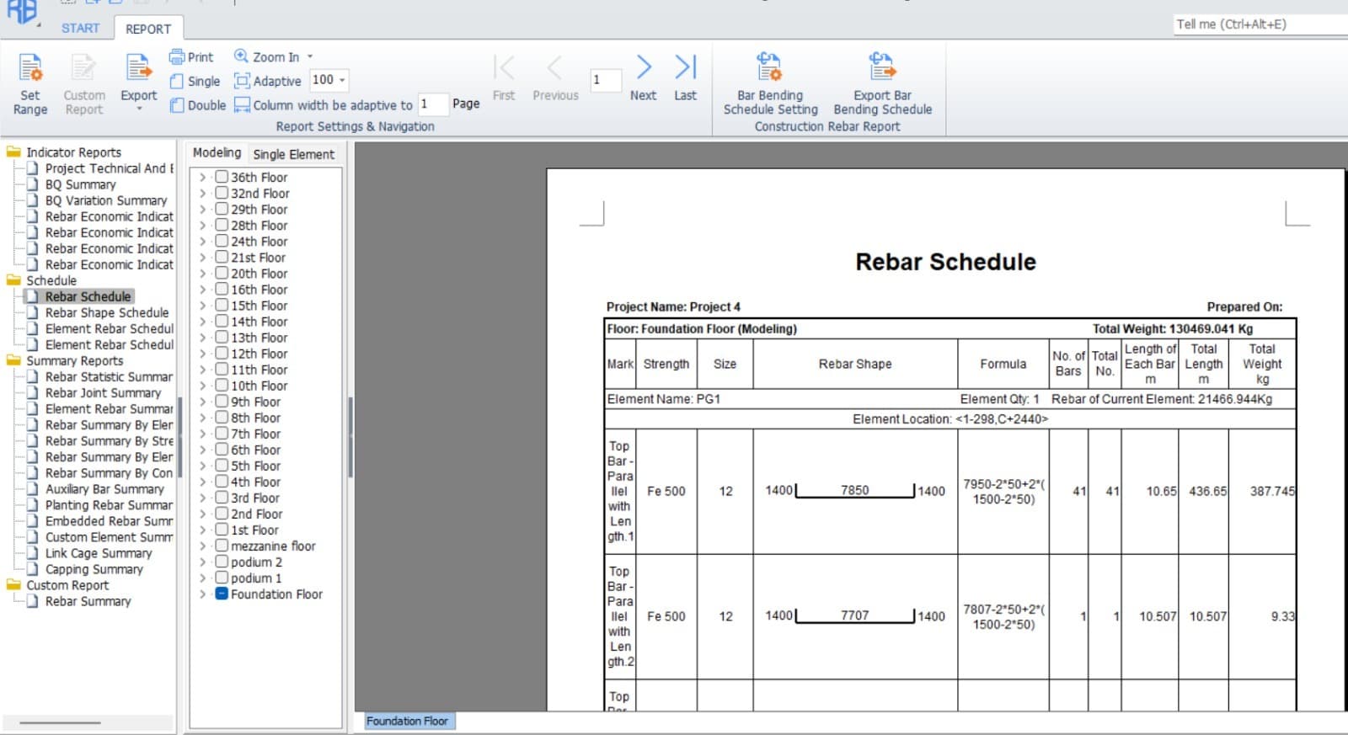Go to Next page
Image resolution: width=1348 pixels, height=735 pixels.
coord(643,78)
